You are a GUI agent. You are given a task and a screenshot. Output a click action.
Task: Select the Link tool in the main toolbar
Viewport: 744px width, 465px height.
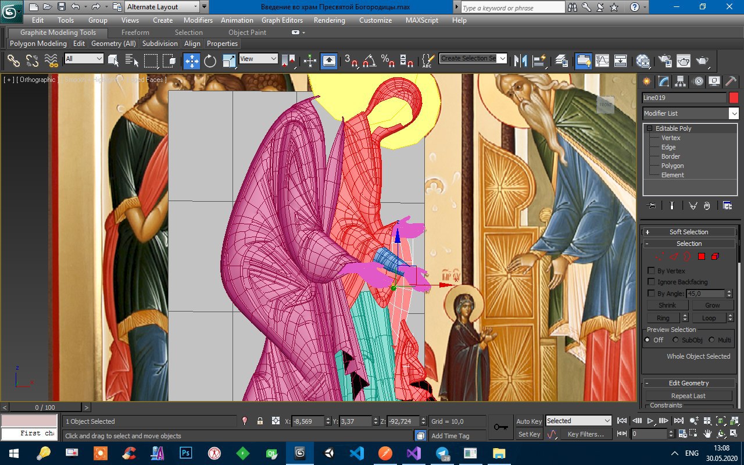point(13,60)
